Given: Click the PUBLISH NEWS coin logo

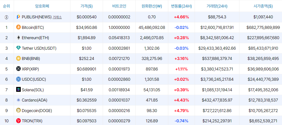Looking at the screenshot, I should click(18, 17).
